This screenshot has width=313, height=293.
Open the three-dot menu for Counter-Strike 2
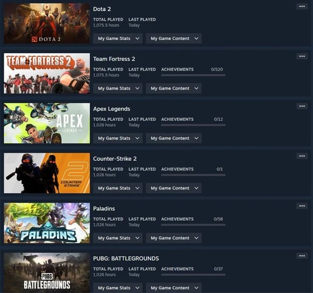(302, 156)
